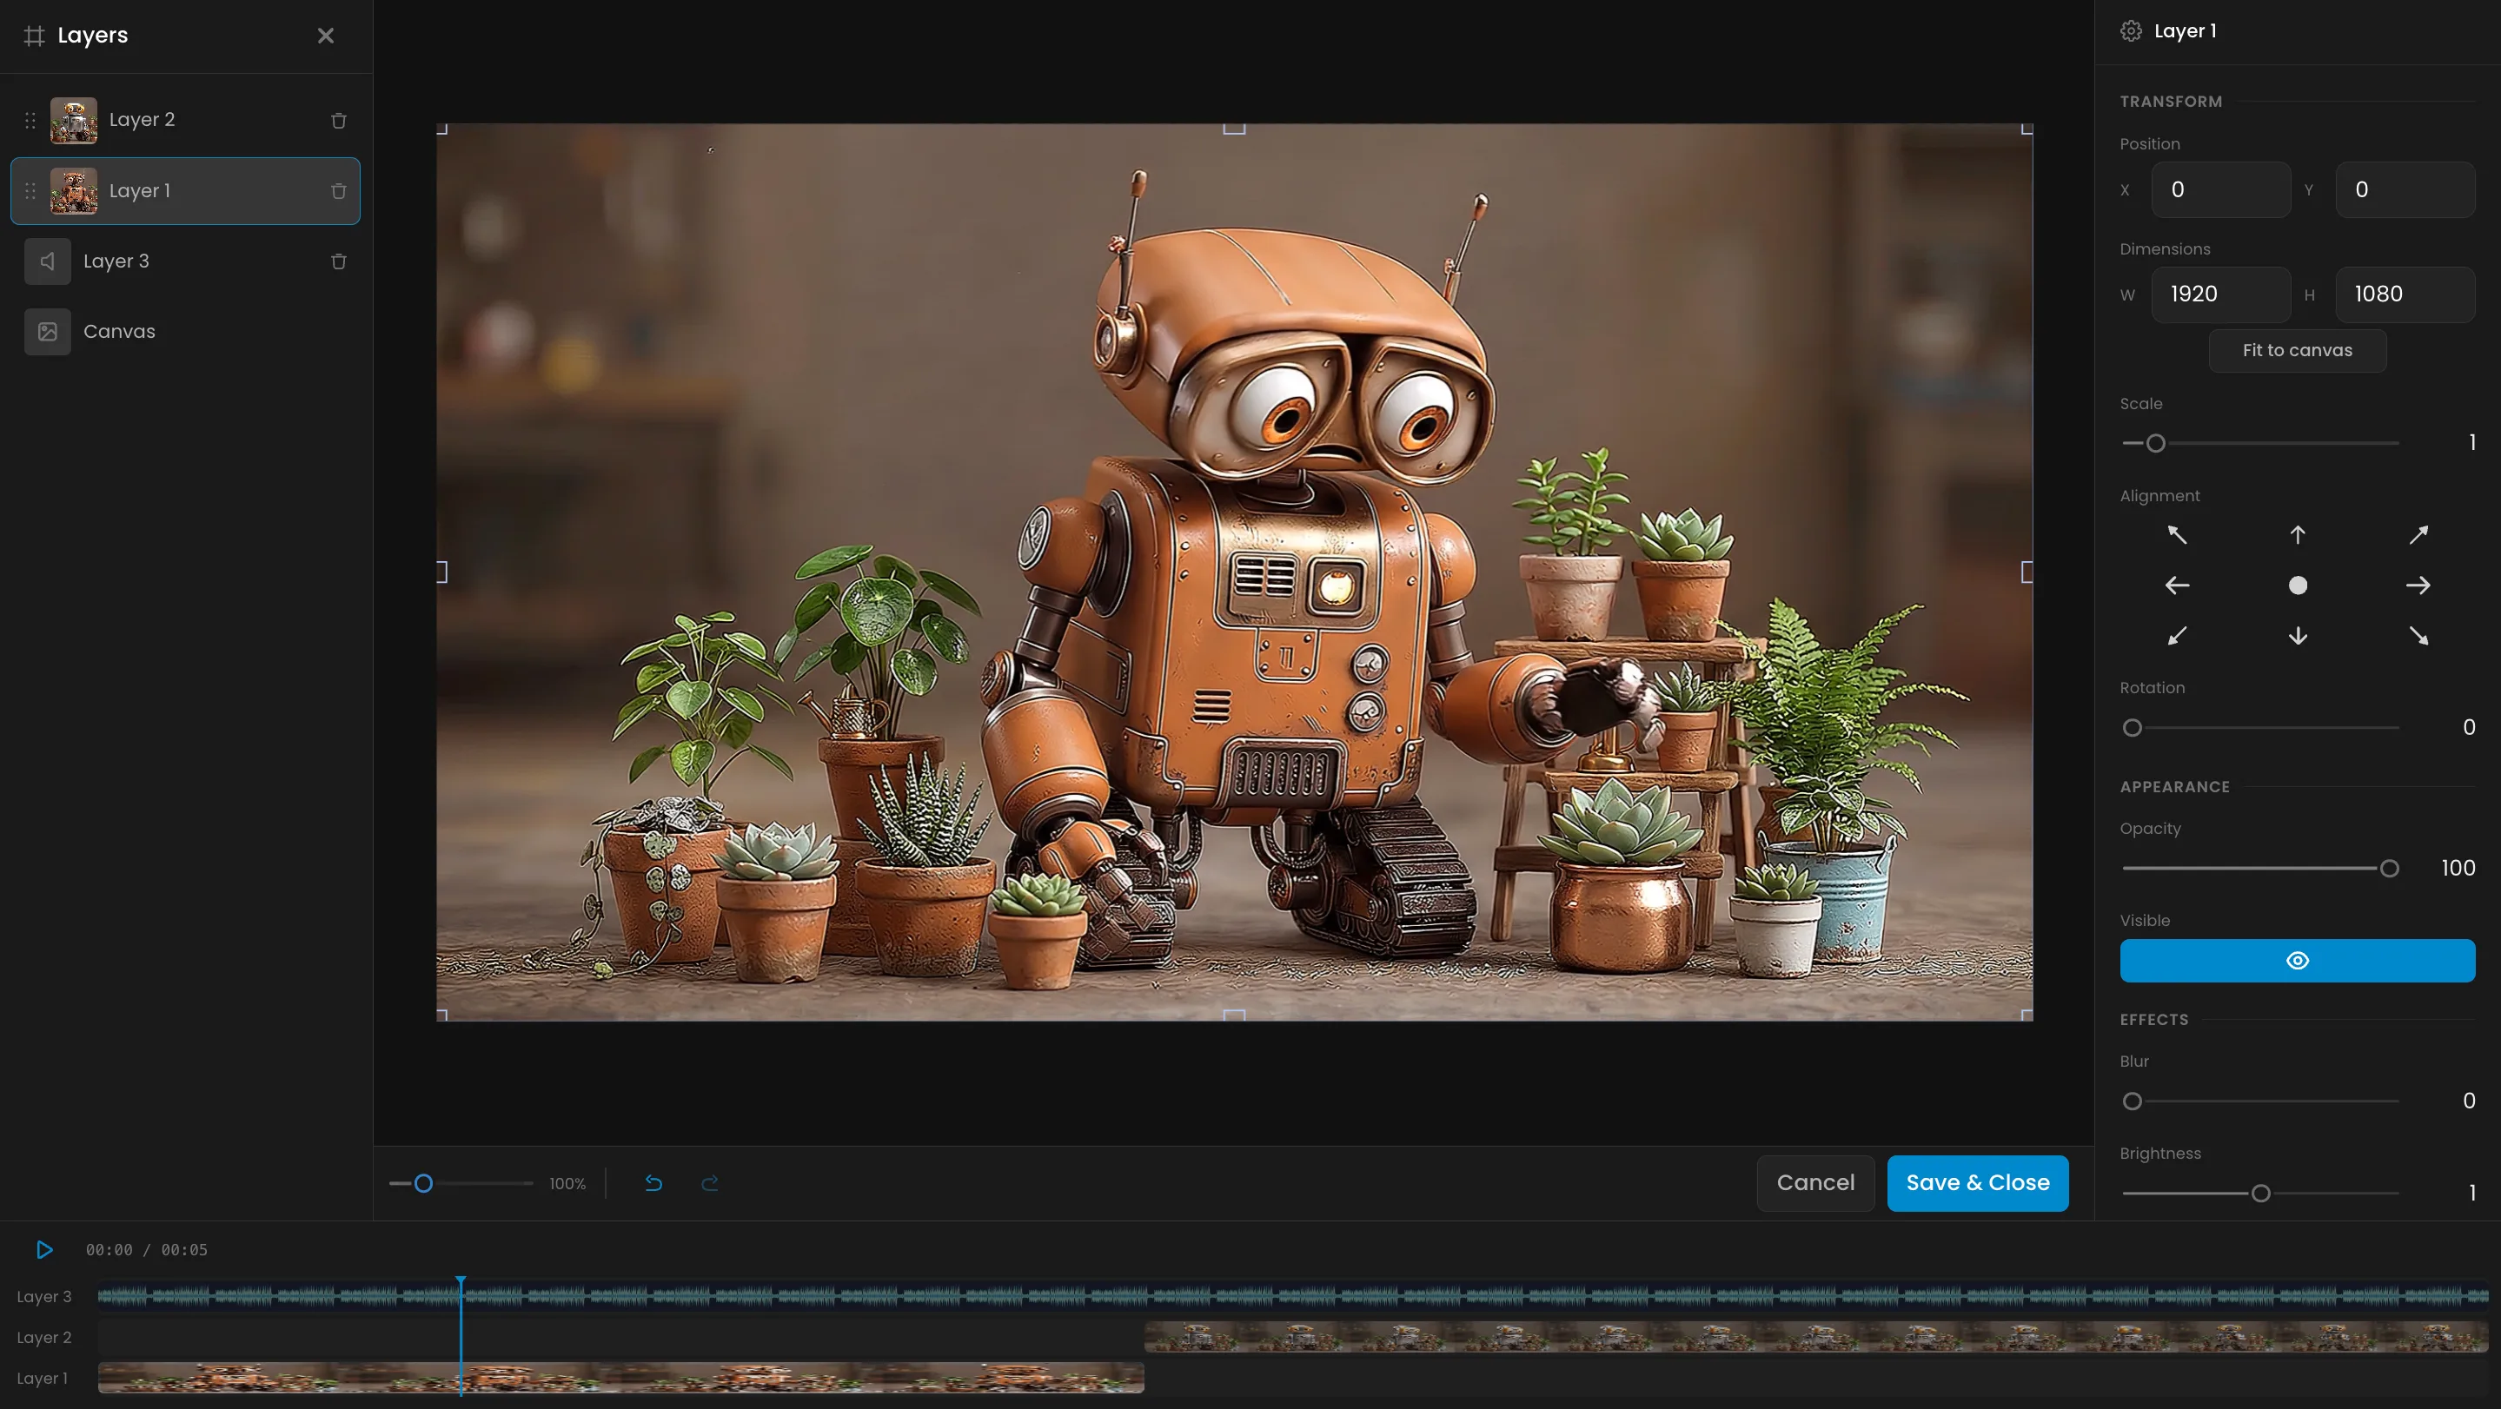Screen dimensions: 2501x1409
Task: Click the speaker icon on Layer 3
Action: 46,260
